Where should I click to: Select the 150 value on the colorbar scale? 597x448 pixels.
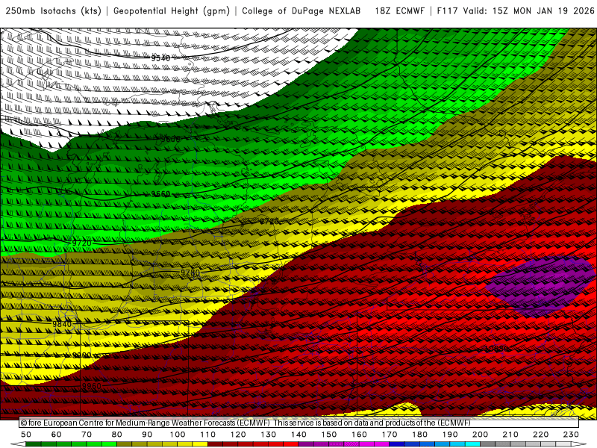[328, 435]
